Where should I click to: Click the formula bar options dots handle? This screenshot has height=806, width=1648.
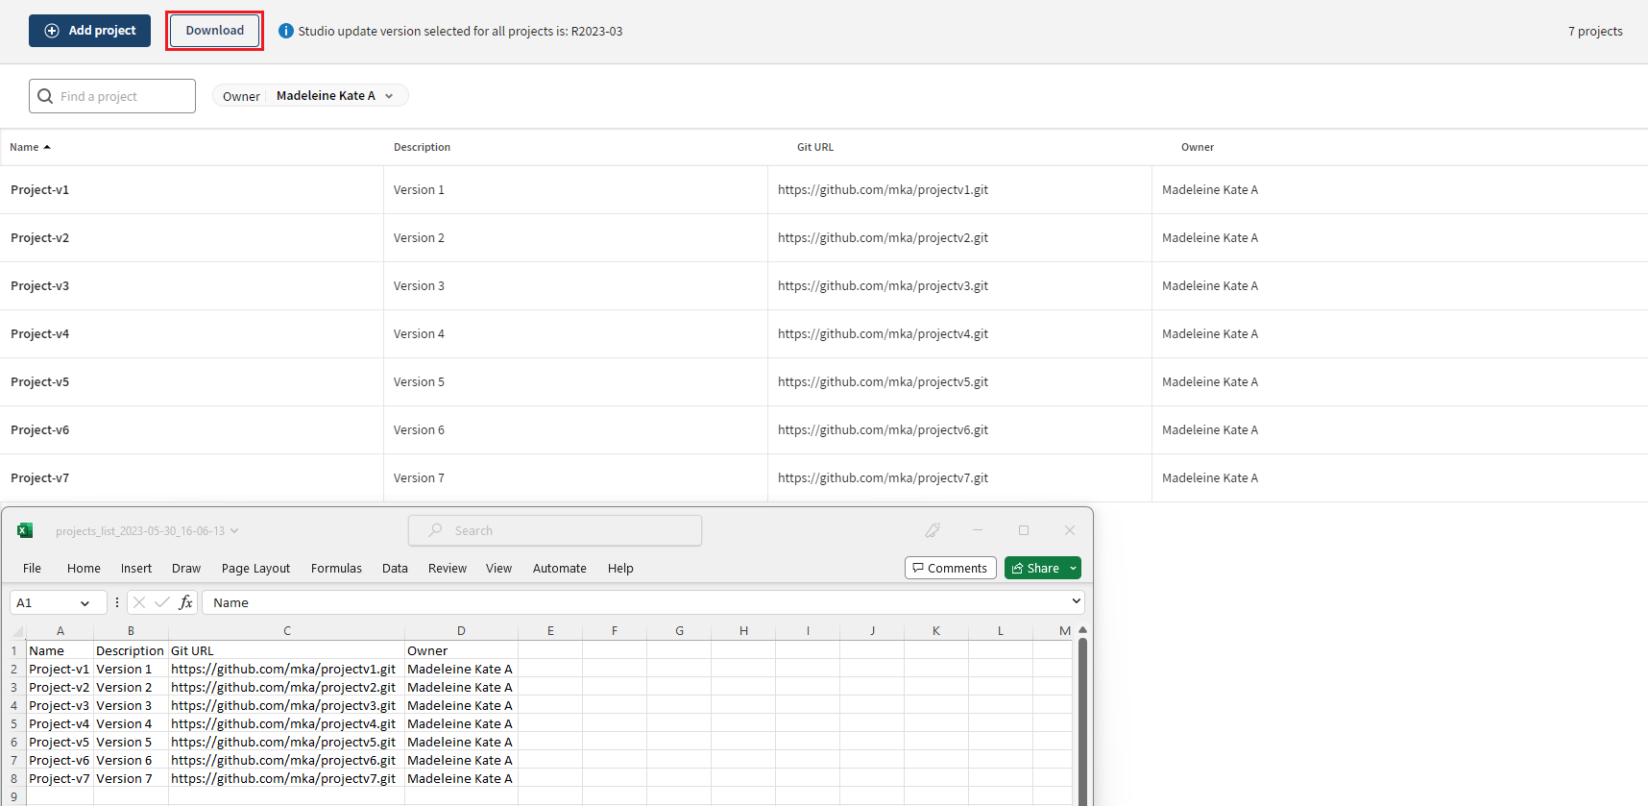(117, 602)
